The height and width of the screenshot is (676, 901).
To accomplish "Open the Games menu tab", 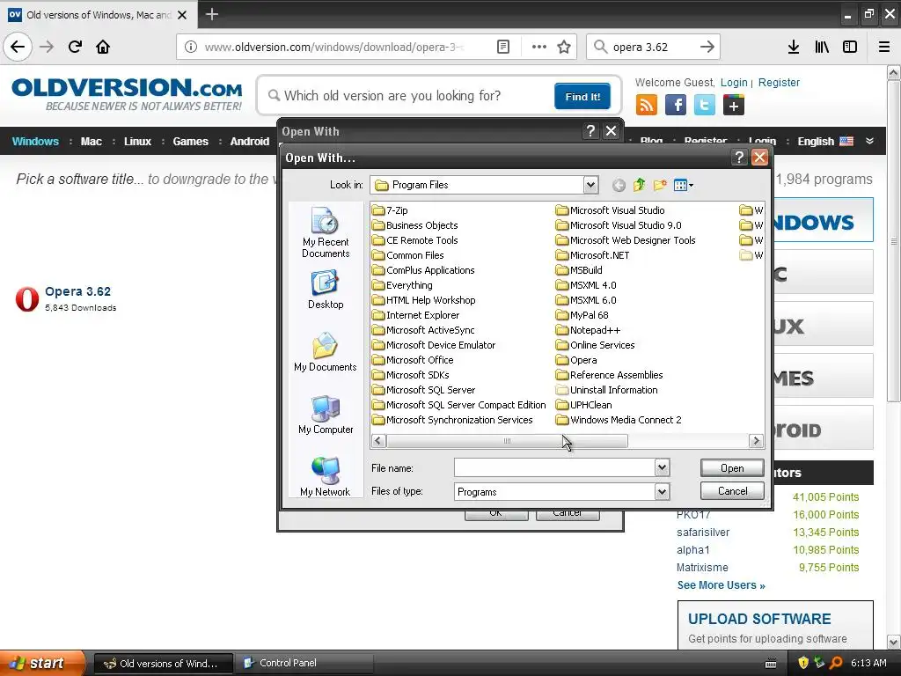I will point(190,142).
